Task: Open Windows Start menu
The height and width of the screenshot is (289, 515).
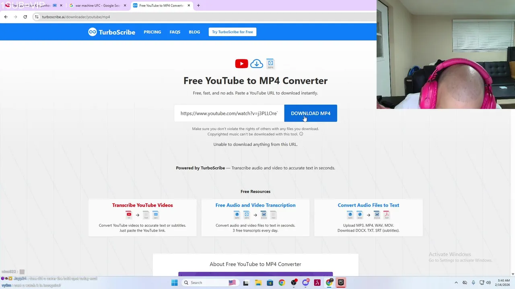Action: point(174,283)
